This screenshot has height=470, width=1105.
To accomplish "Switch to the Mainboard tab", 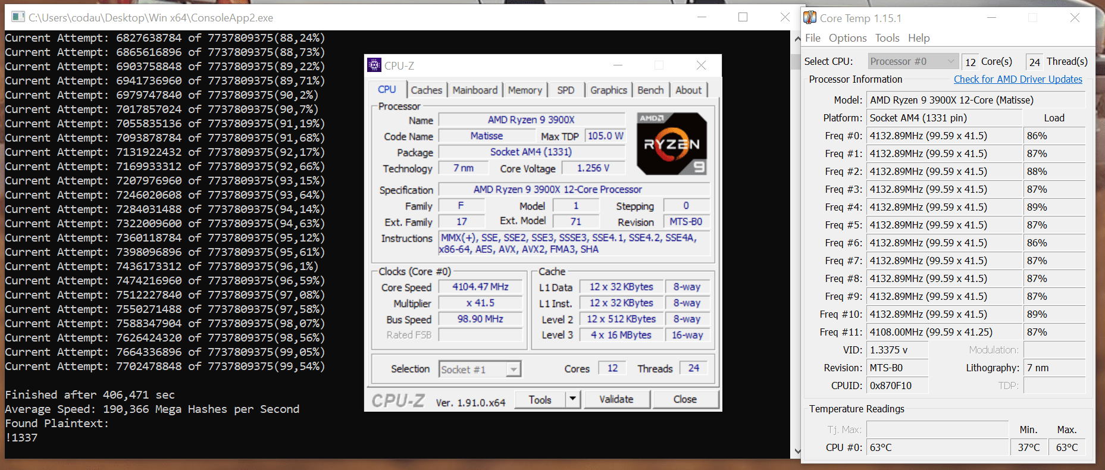I will pyautogui.click(x=474, y=90).
